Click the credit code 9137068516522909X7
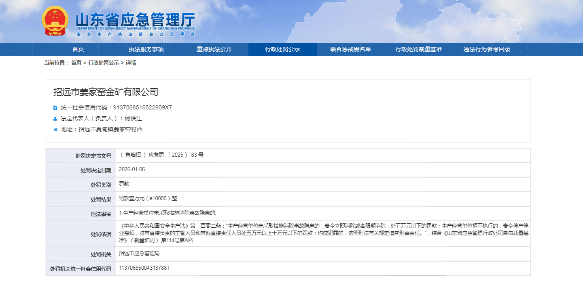This screenshot has width=583, height=281. pyautogui.click(x=142, y=107)
